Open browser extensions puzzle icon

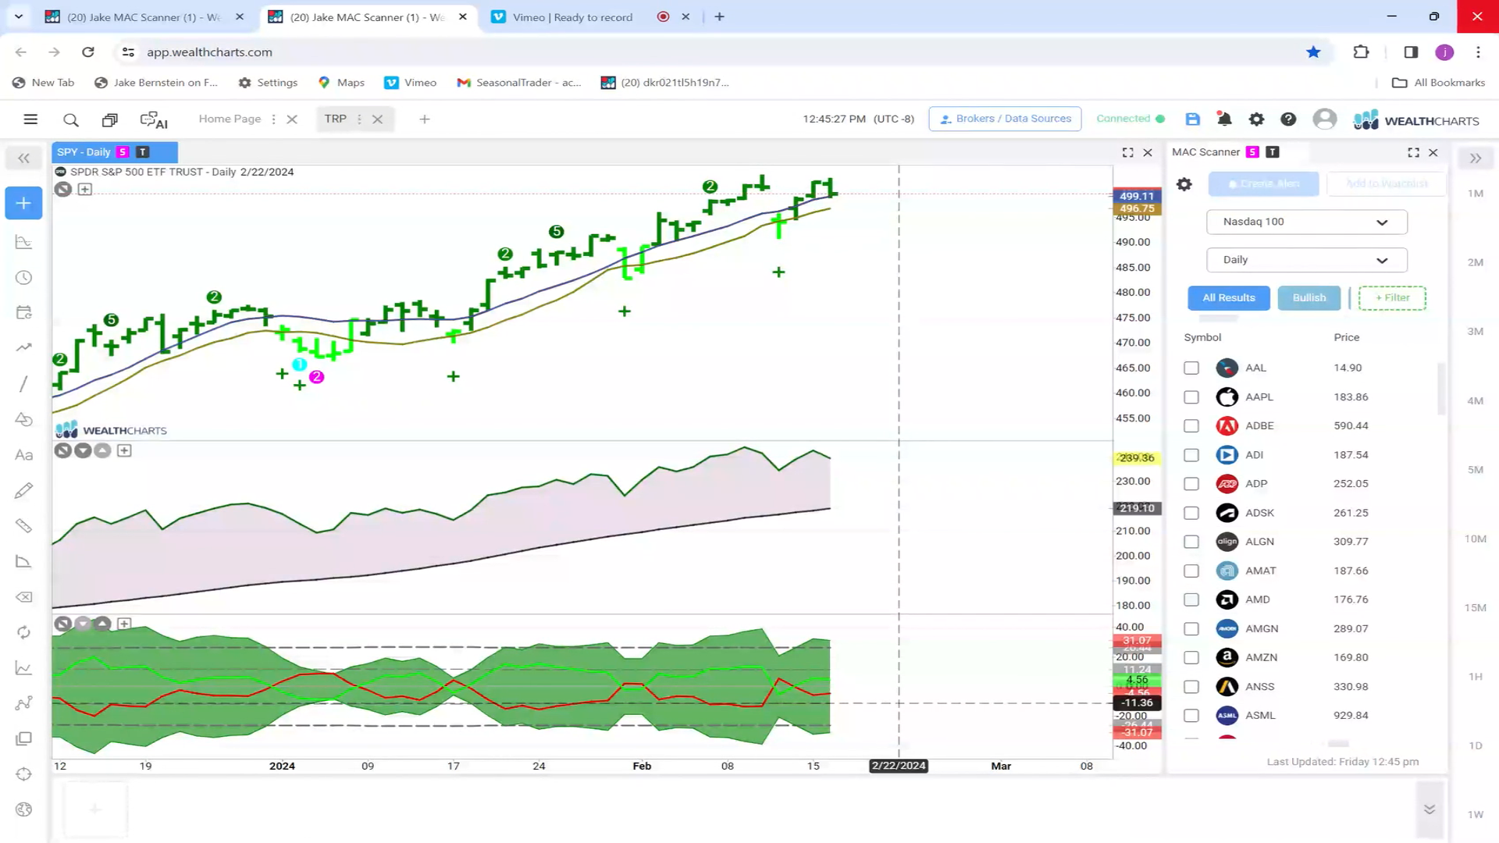(x=1361, y=52)
